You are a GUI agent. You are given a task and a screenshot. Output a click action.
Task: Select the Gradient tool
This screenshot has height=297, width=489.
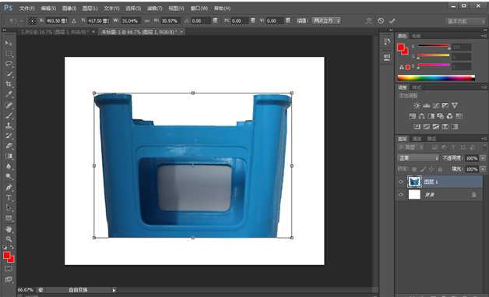[9, 156]
